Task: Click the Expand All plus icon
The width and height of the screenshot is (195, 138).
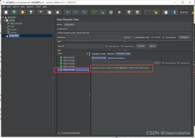Action: pos(68,12)
